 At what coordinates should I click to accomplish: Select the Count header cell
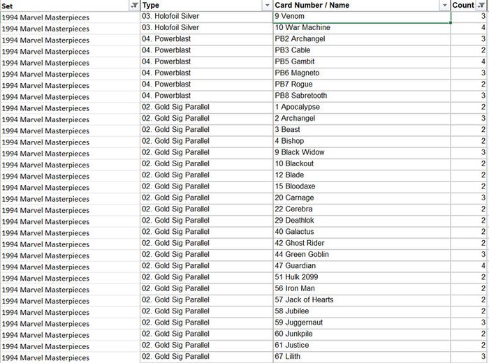469,6
